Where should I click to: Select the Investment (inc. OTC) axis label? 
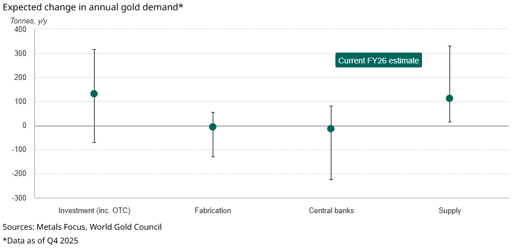coord(94,210)
